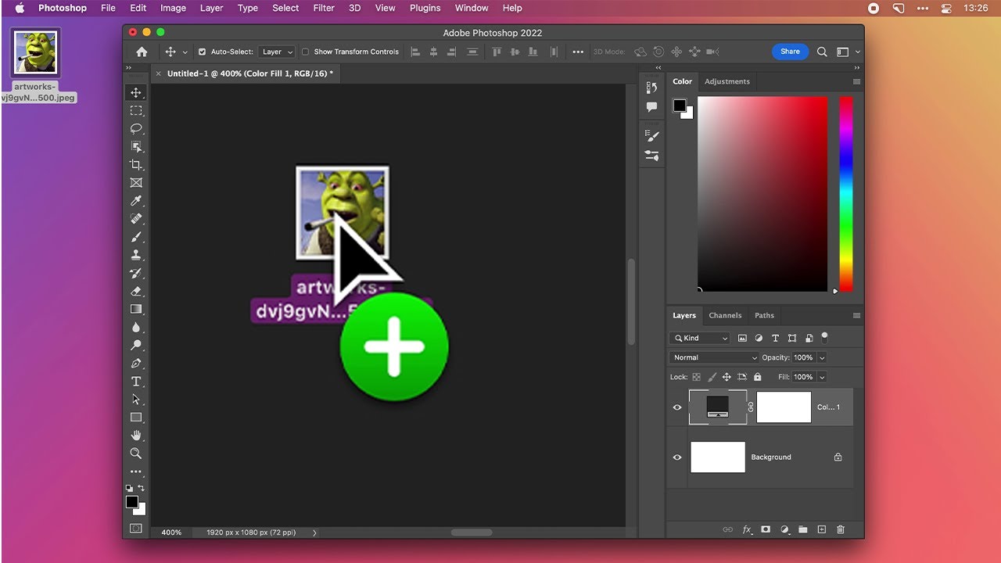Switch to the Paths tab
The height and width of the screenshot is (563, 1001).
(764, 316)
